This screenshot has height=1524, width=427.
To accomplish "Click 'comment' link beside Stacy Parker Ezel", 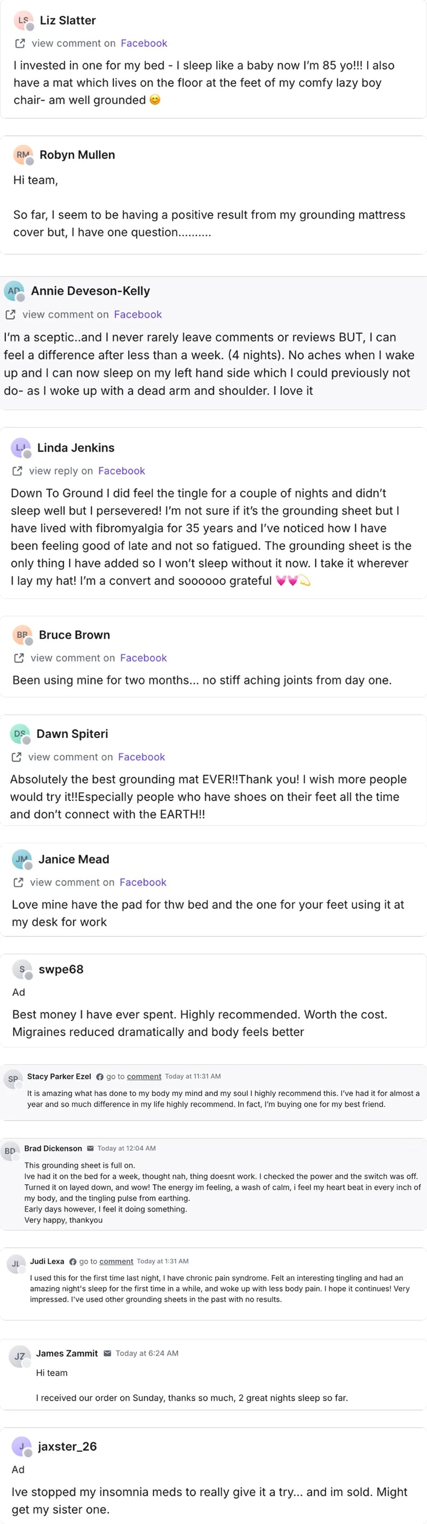I will 144,1076.
